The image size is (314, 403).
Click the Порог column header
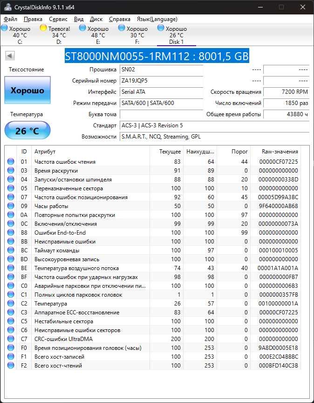[x=234, y=152]
